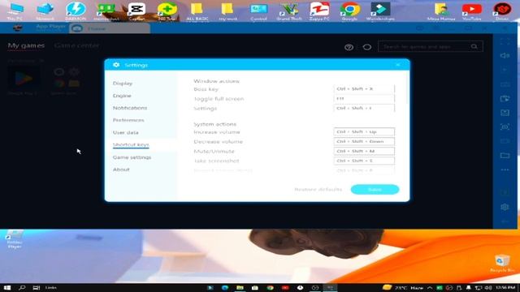
Task: Click the volume icon in BlueStacks sidebar
Action: pyautogui.click(x=505, y=55)
